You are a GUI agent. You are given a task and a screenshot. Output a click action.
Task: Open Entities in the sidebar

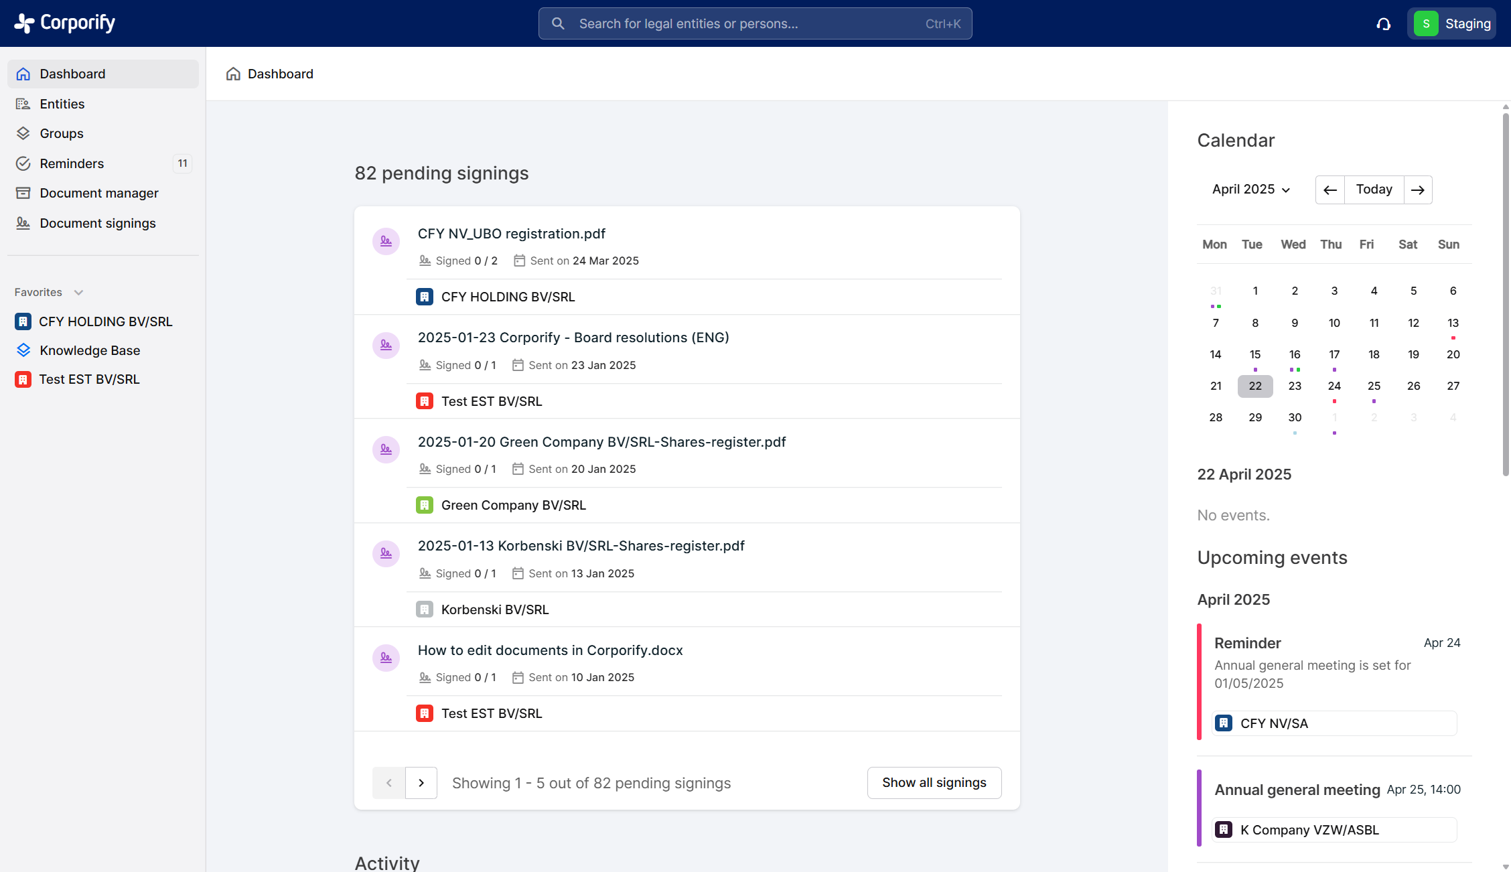point(62,104)
